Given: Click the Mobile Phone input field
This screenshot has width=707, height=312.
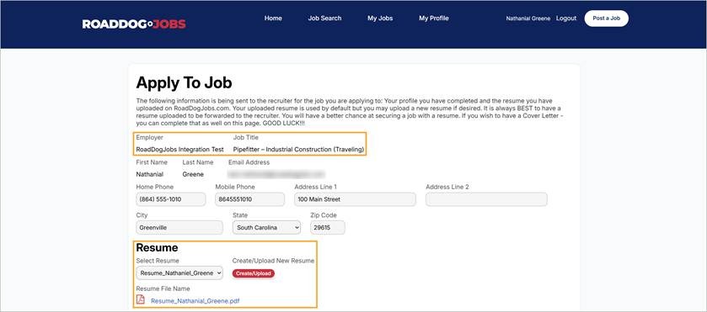Looking at the screenshot, I should (x=249, y=199).
